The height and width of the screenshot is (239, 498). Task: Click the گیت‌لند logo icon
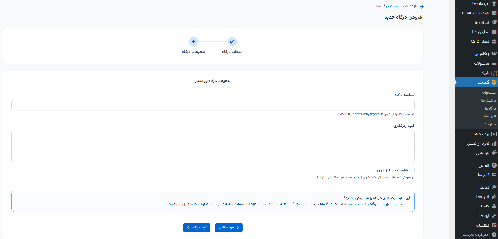coord(494,82)
